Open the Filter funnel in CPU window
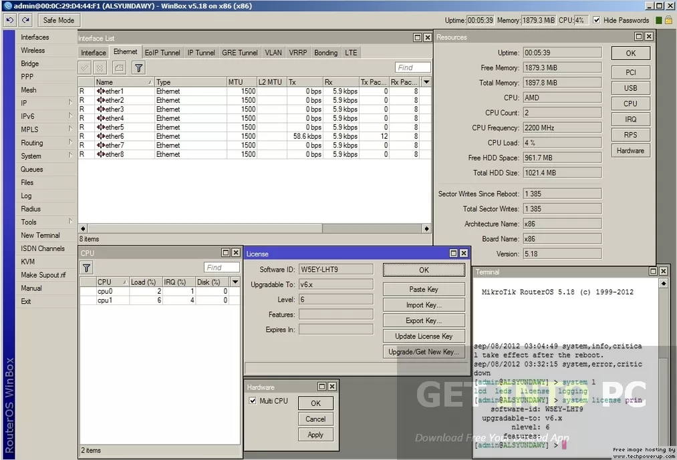This screenshot has width=677, height=460. pyautogui.click(x=87, y=268)
